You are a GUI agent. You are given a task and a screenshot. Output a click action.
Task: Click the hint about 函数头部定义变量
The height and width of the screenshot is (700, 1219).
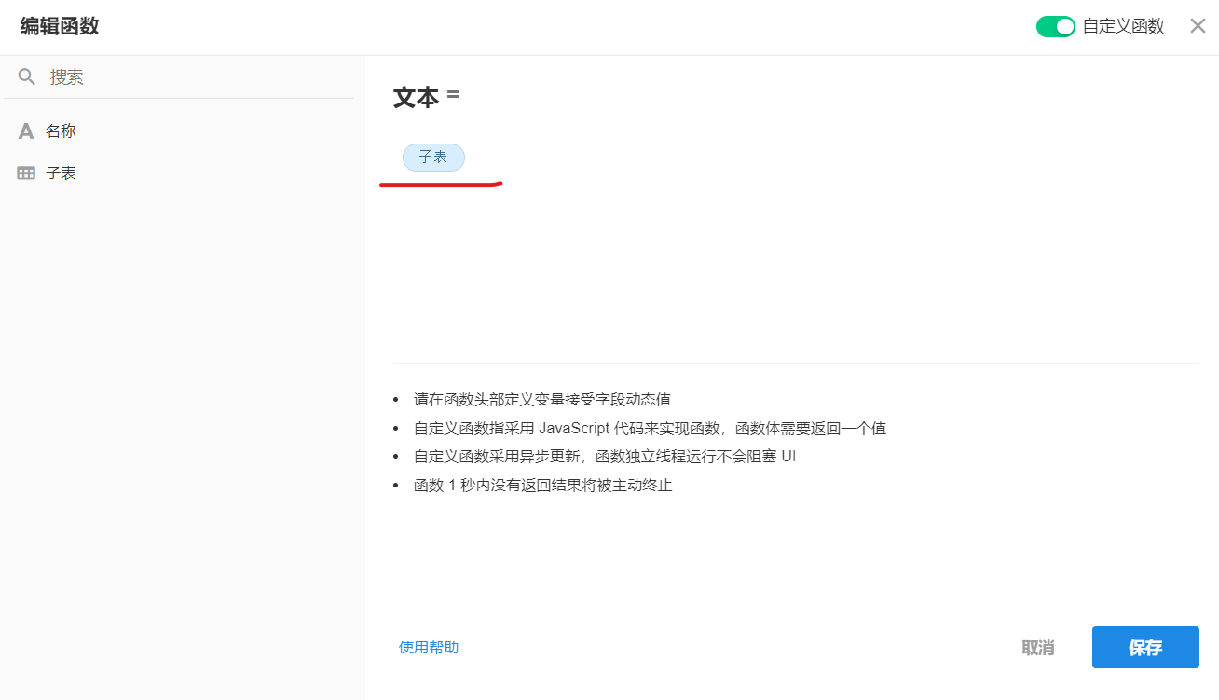541,400
